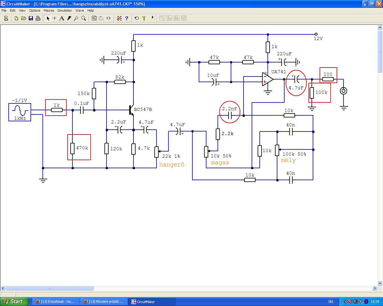Image resolution: width=383 pixels, height=306 pixels.
Task: Click the horizontal scrollbar right arrow
Action: 375,288
